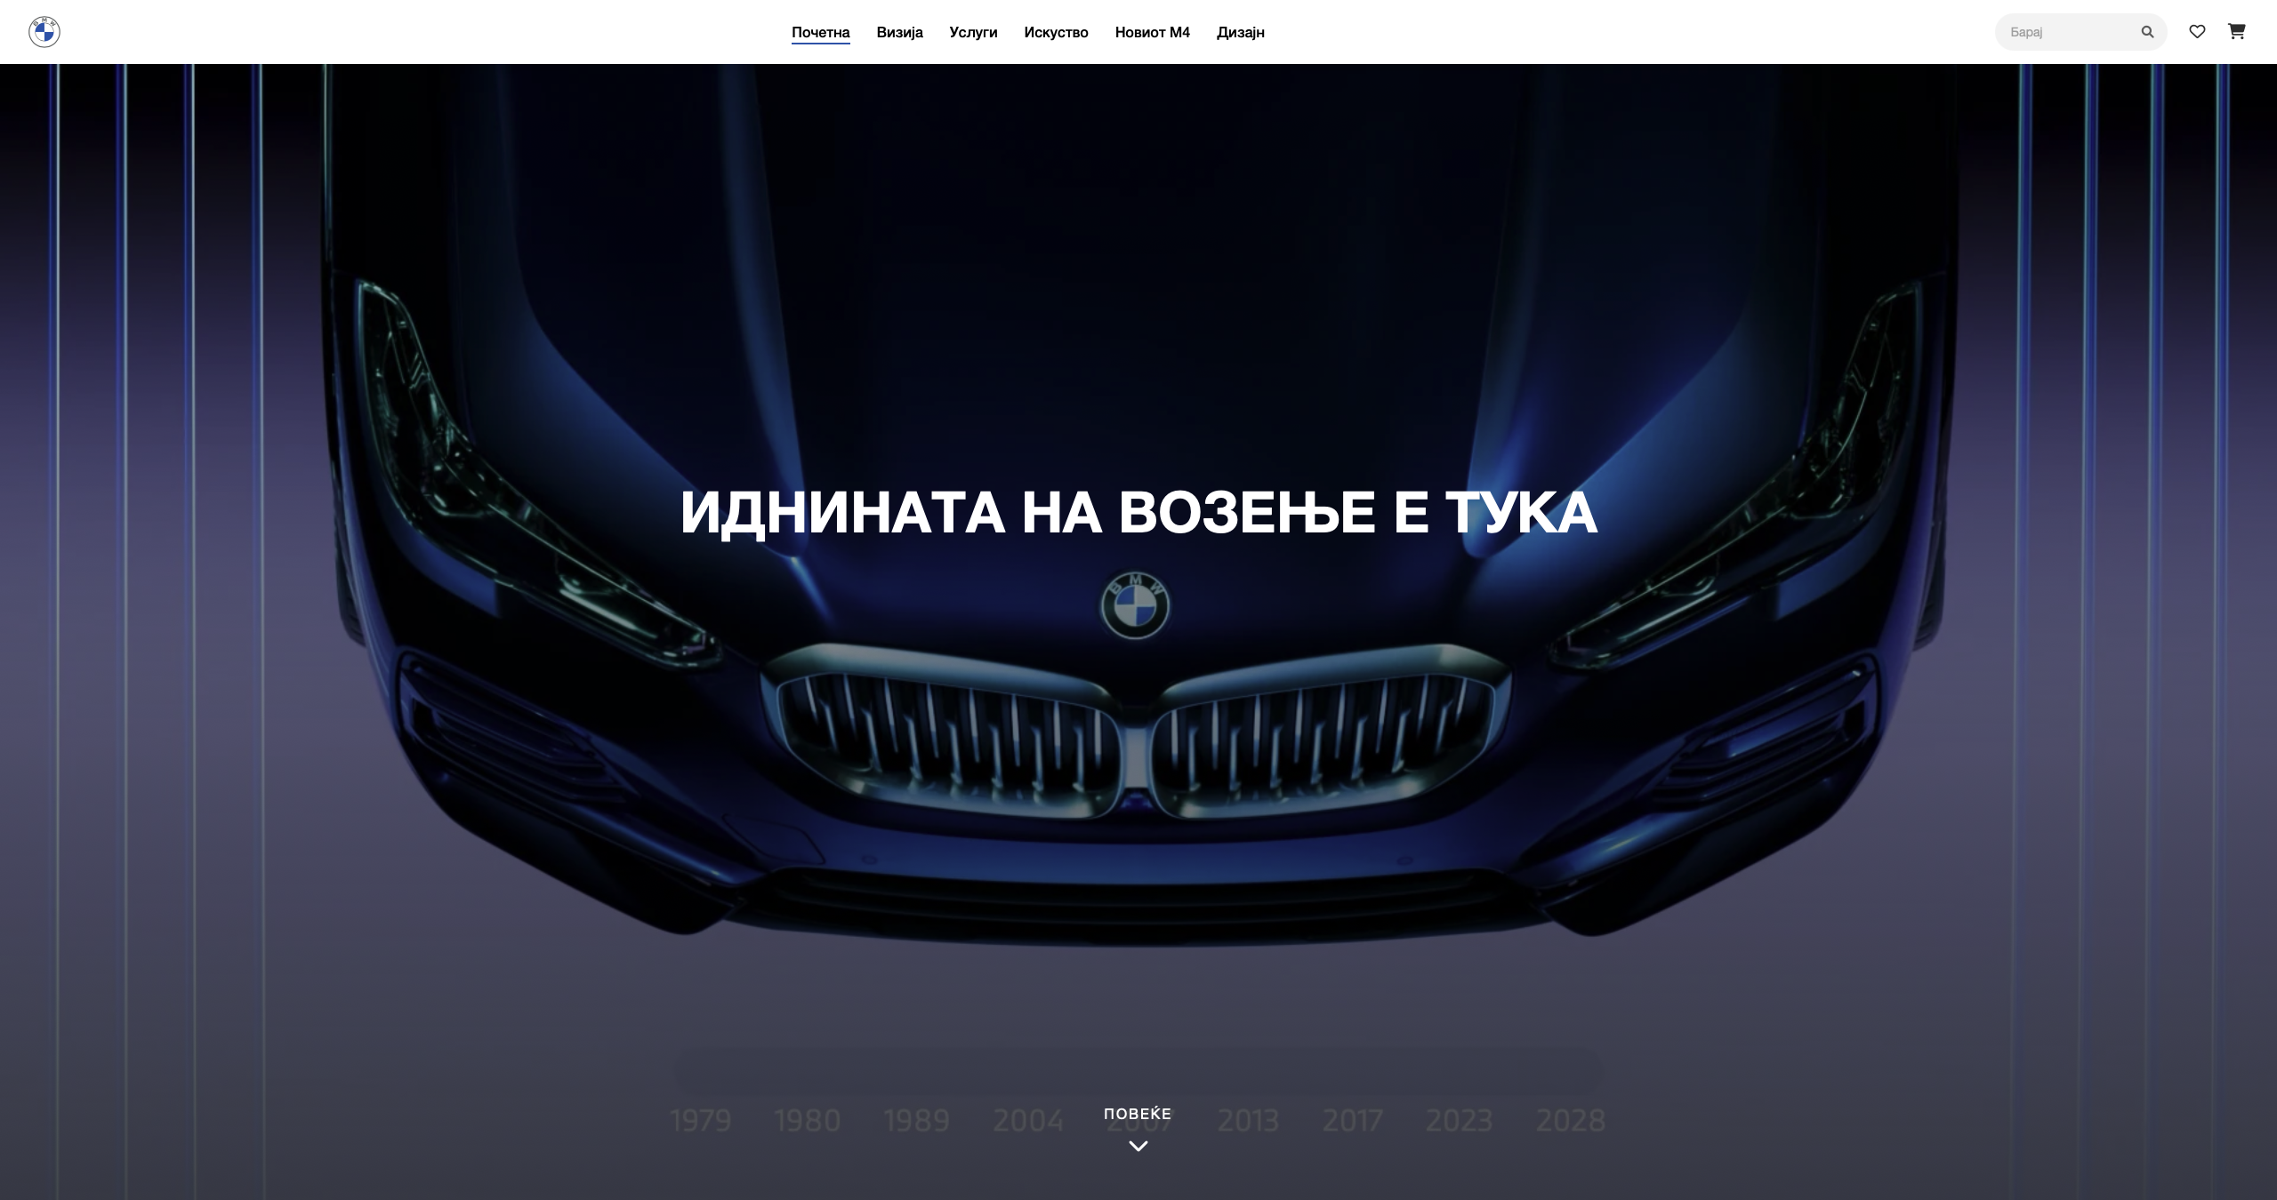Image resolution: width=2277 pixels, height=1200 pixels.
Task: Select year 2028 on the timeline
Action: point(1571,1121)
